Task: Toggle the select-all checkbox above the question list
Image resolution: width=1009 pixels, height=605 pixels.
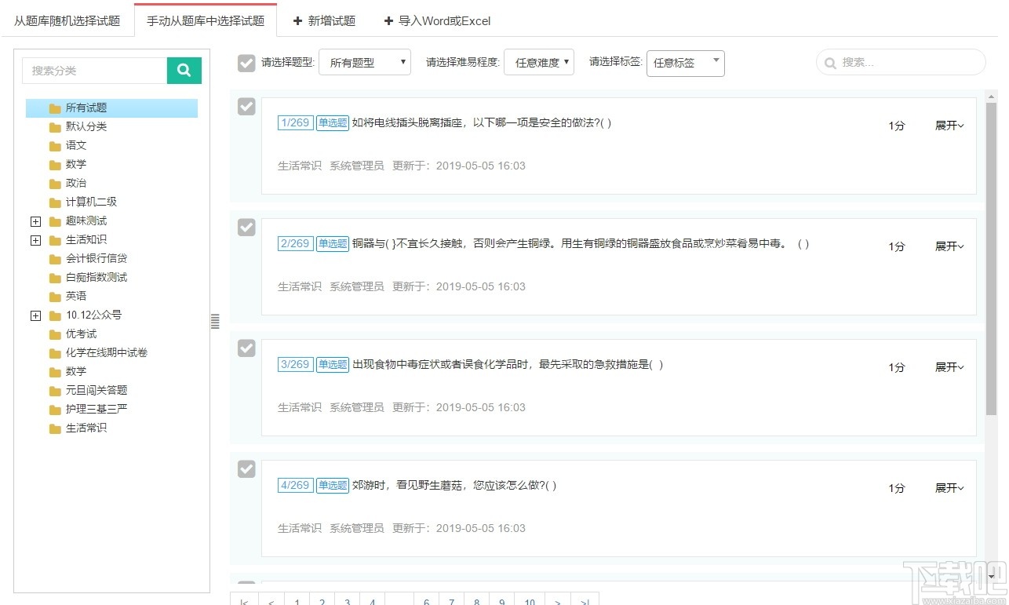Action: [x=246, y=64]
